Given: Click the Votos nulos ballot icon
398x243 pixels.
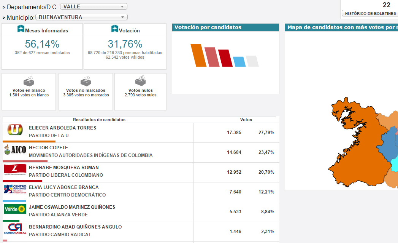Looking at the screenshot, I should click(x=140, y=81).
